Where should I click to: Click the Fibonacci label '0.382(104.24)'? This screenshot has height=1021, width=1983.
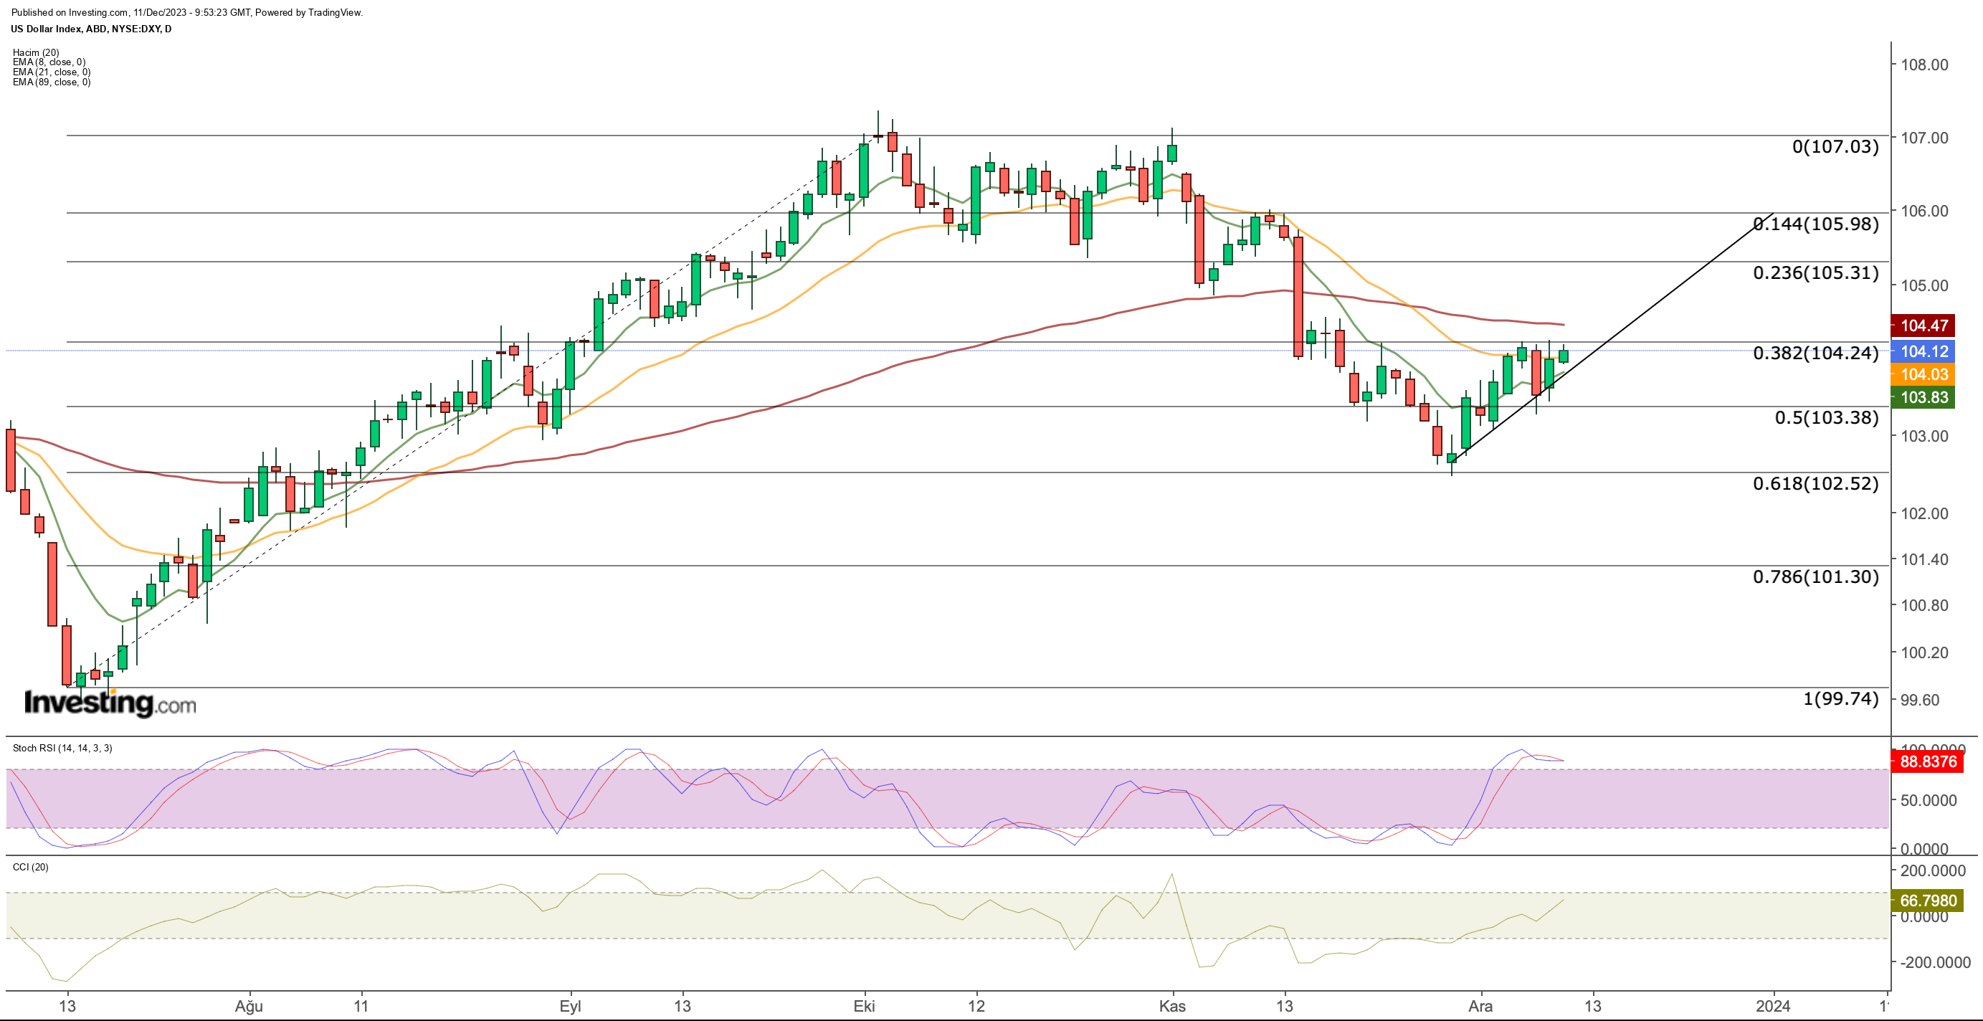[x=1816, y=353]
